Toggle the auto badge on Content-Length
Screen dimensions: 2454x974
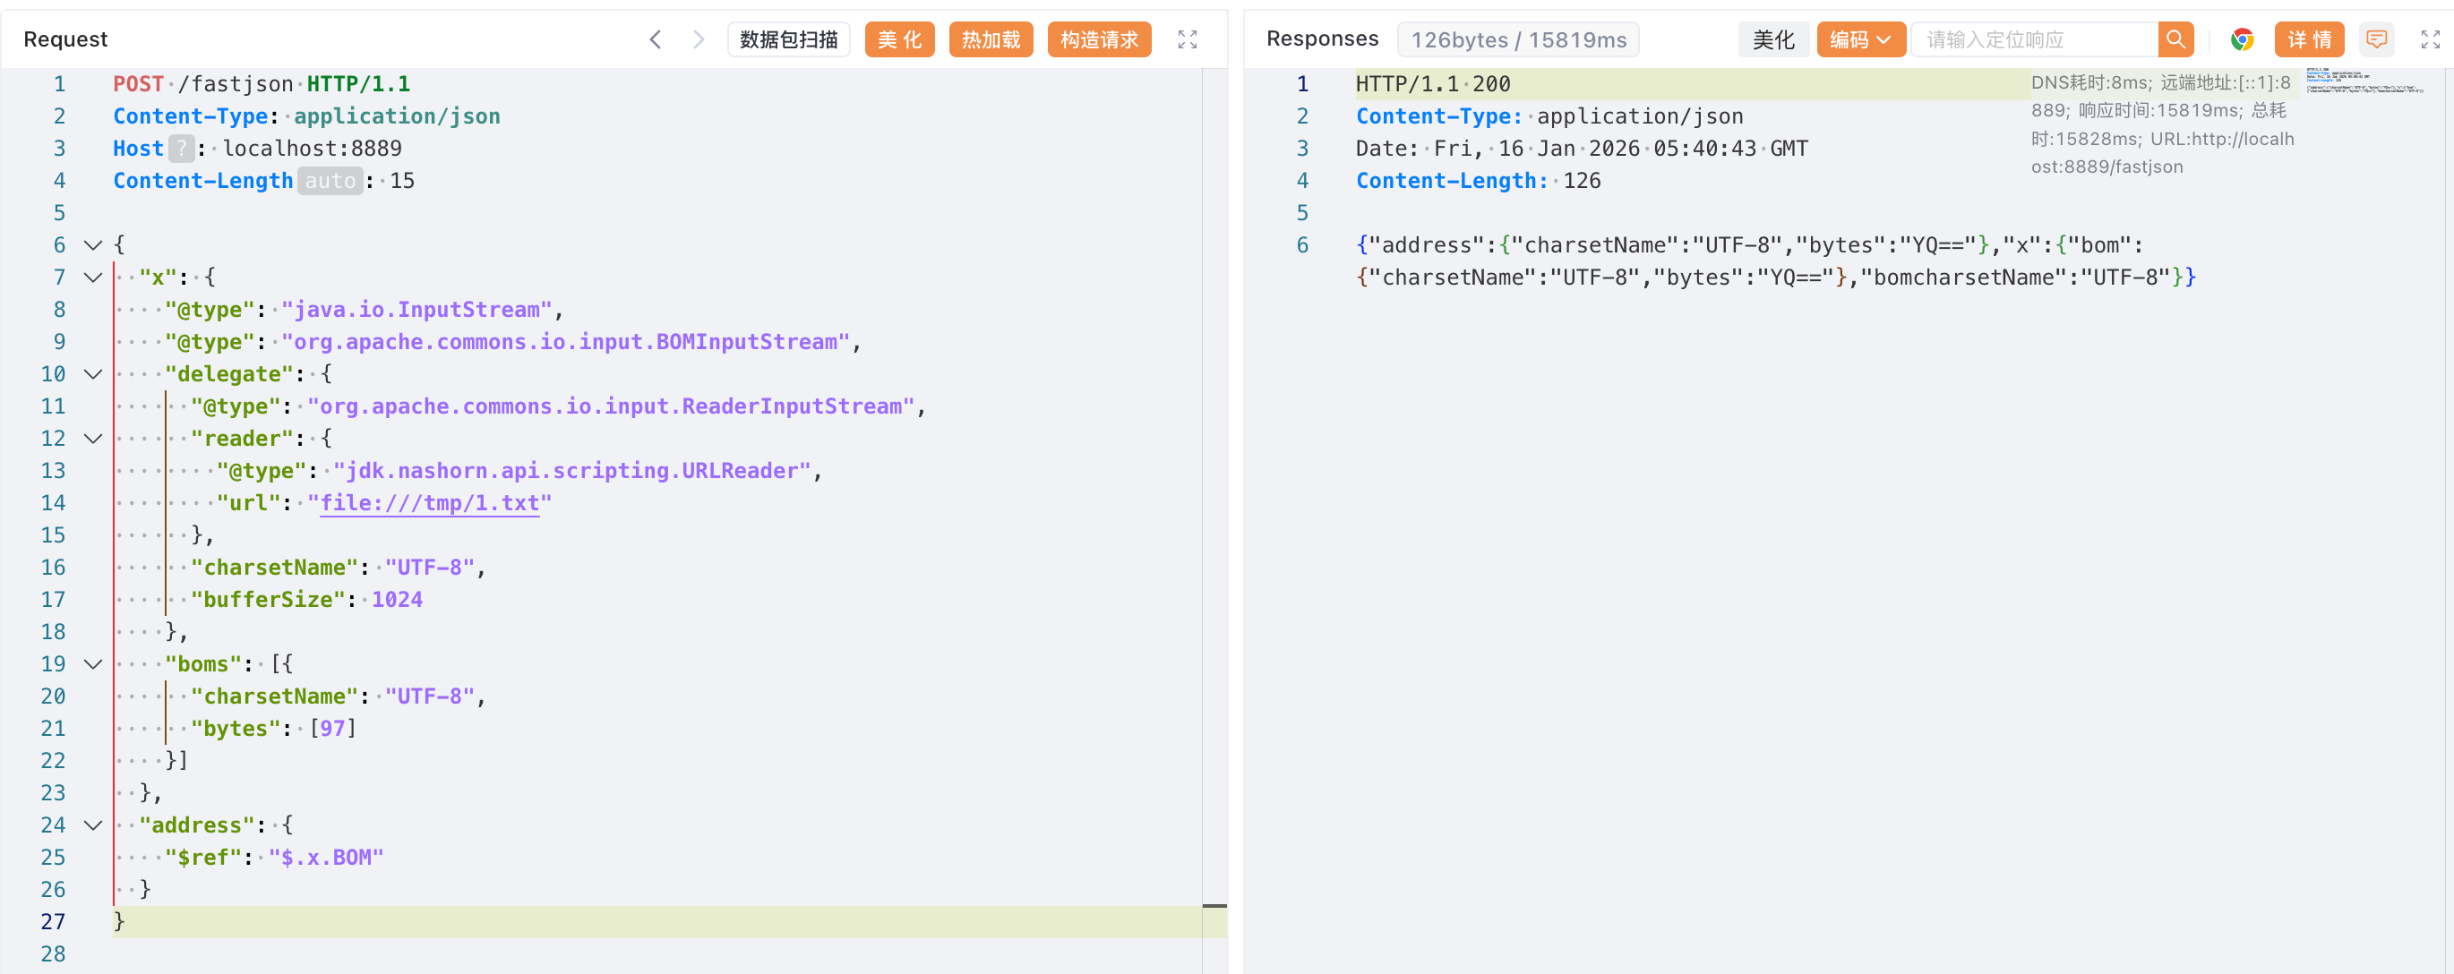tap(330, 181)
